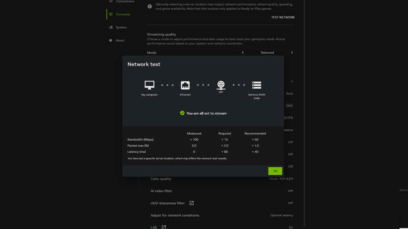Open the HUD sharpness filter external link icon

pyautogui.click(x=191, y=203)
